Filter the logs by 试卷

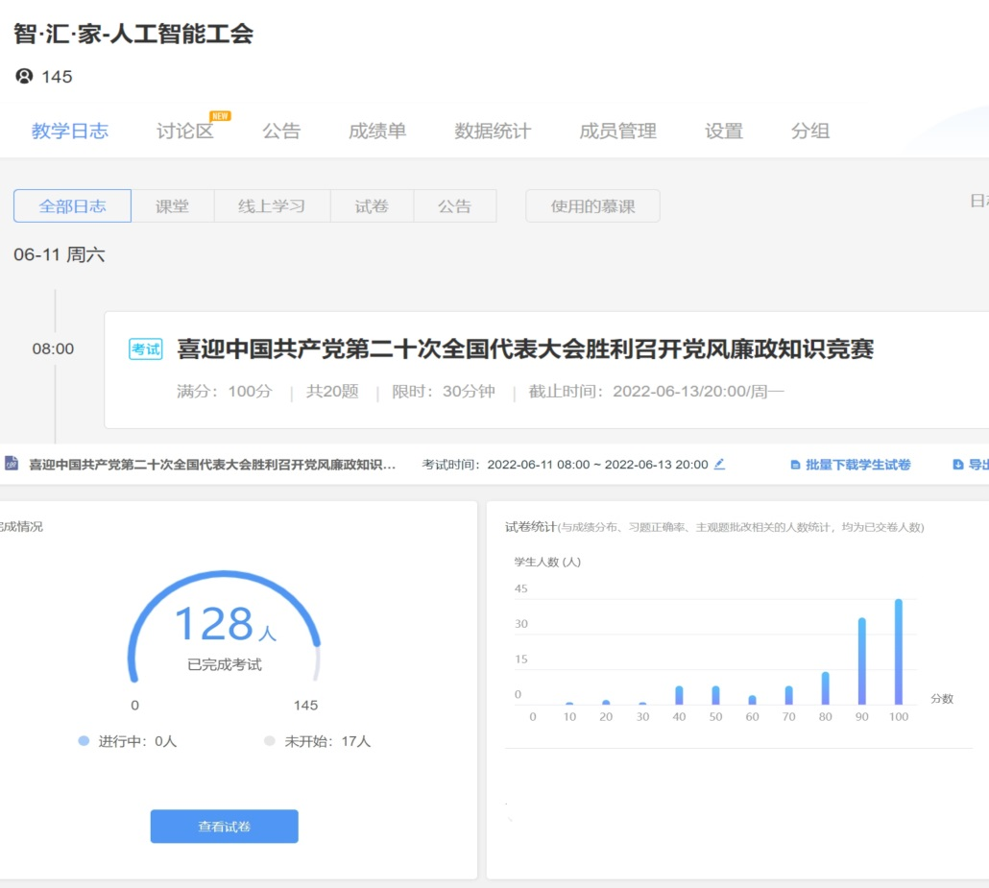pyautogui.click(x=372, y=206)
